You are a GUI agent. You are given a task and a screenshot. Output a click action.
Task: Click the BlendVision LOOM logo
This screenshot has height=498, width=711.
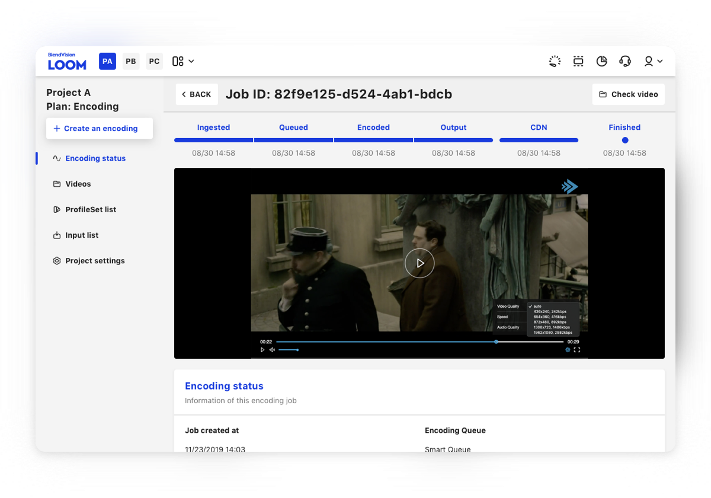click(x=67, y=61)
